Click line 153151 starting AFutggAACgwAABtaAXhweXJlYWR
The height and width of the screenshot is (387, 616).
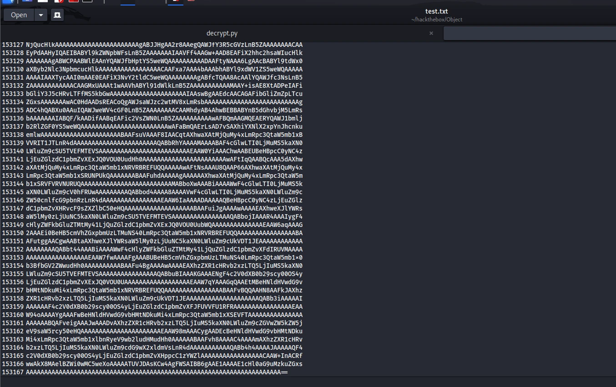click(164, 241)
